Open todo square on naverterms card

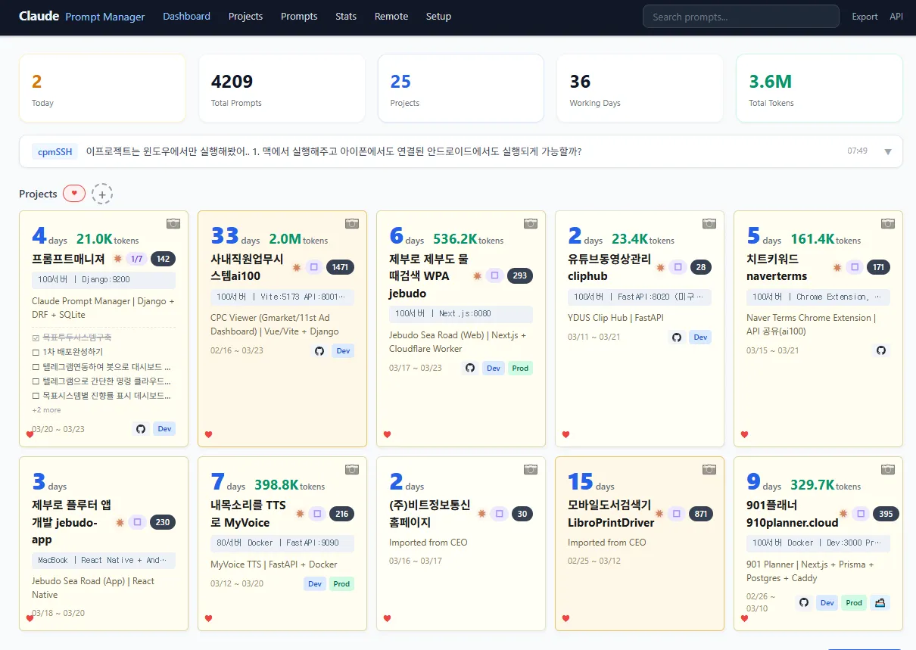[x=855, y=267]
